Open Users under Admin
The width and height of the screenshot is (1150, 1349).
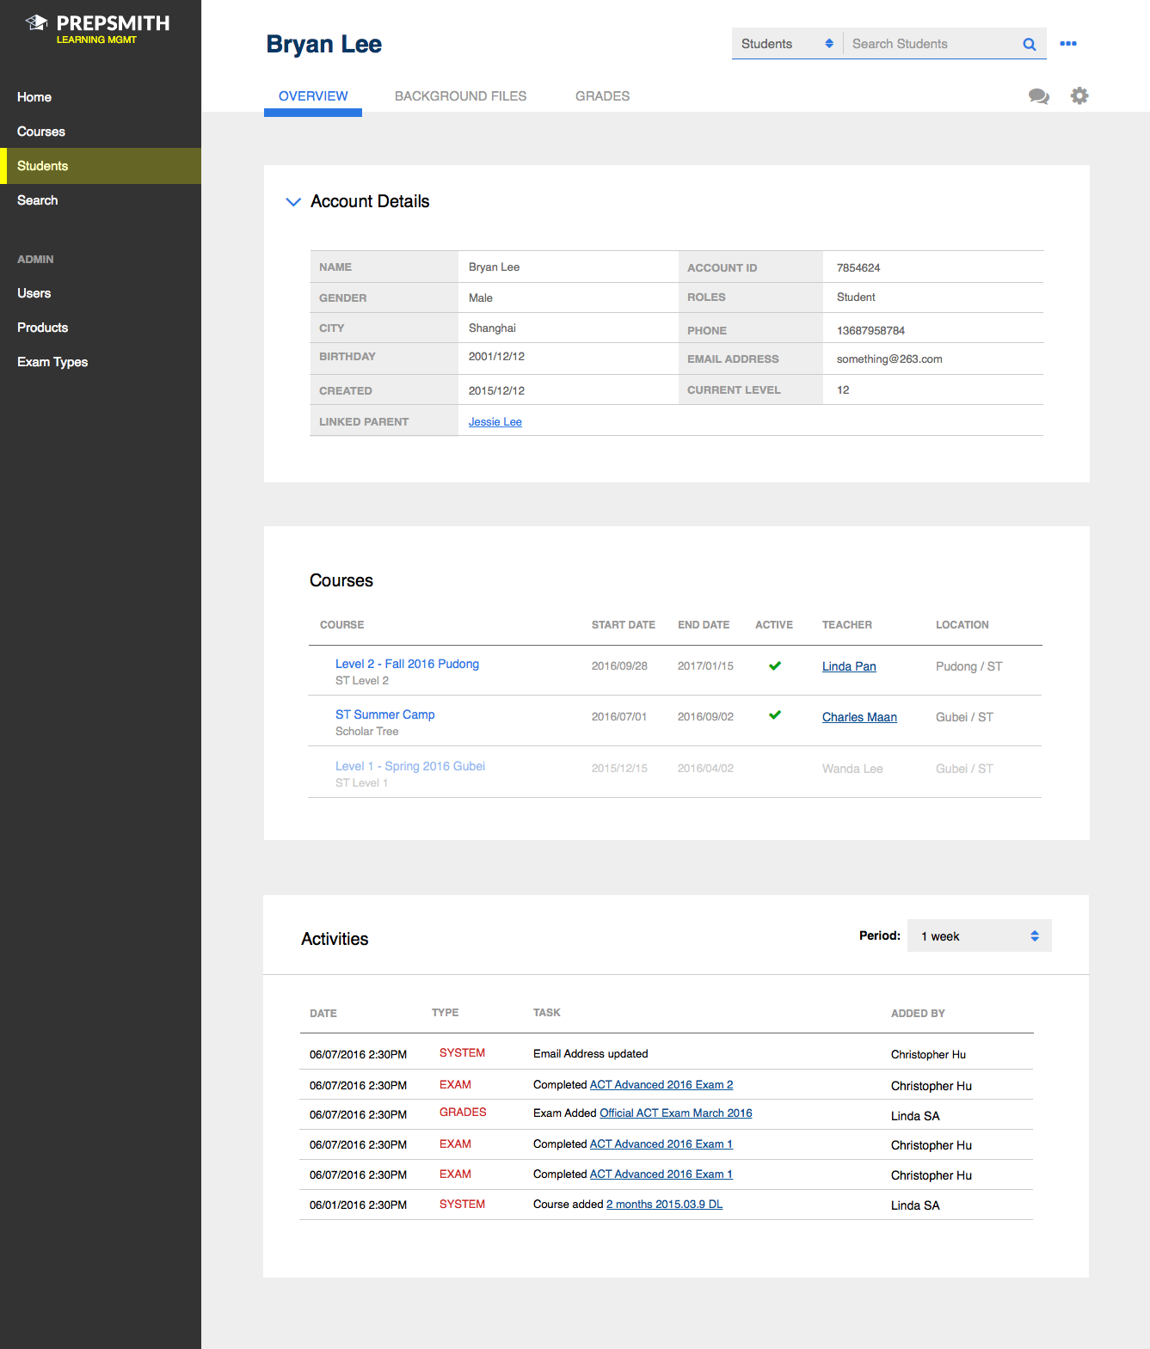tap(34, 293)
